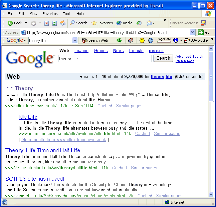Click the happy smiley face vote icon

click(x=142, y=40)
